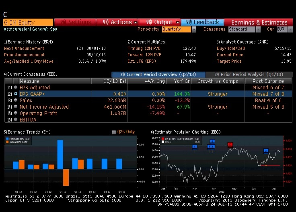Open the 97) Actions dropdown menu
296x212 pixels.
(x=117, y=22)
